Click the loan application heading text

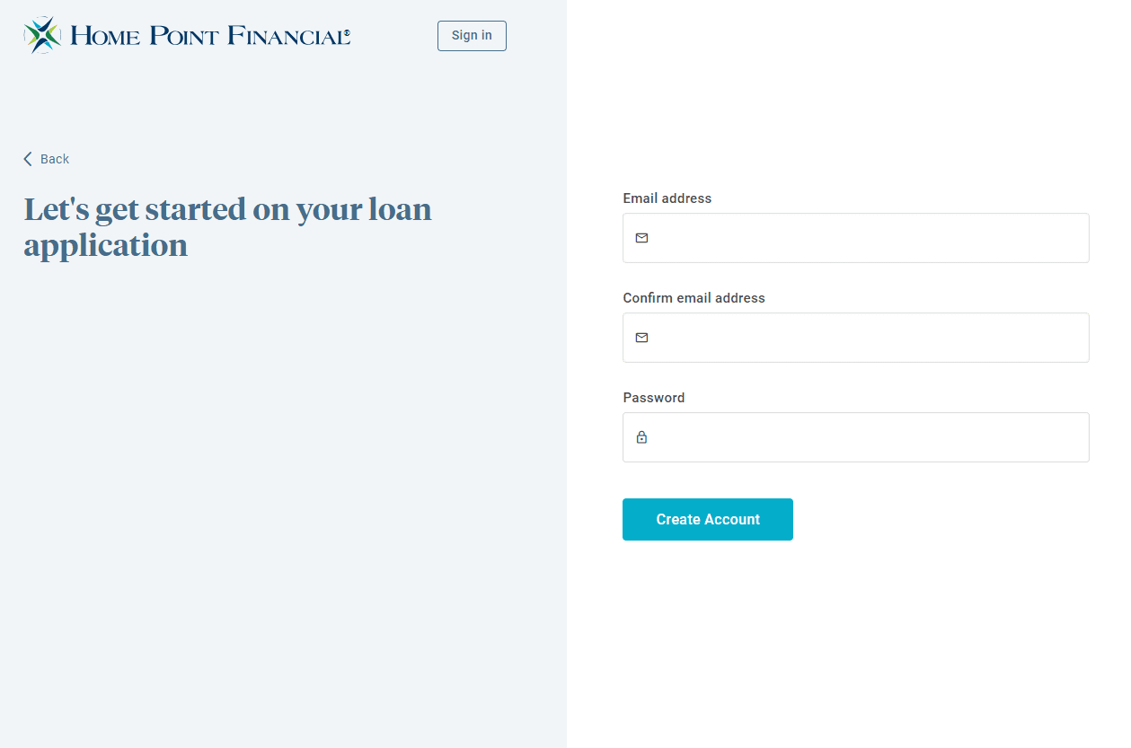227,226
